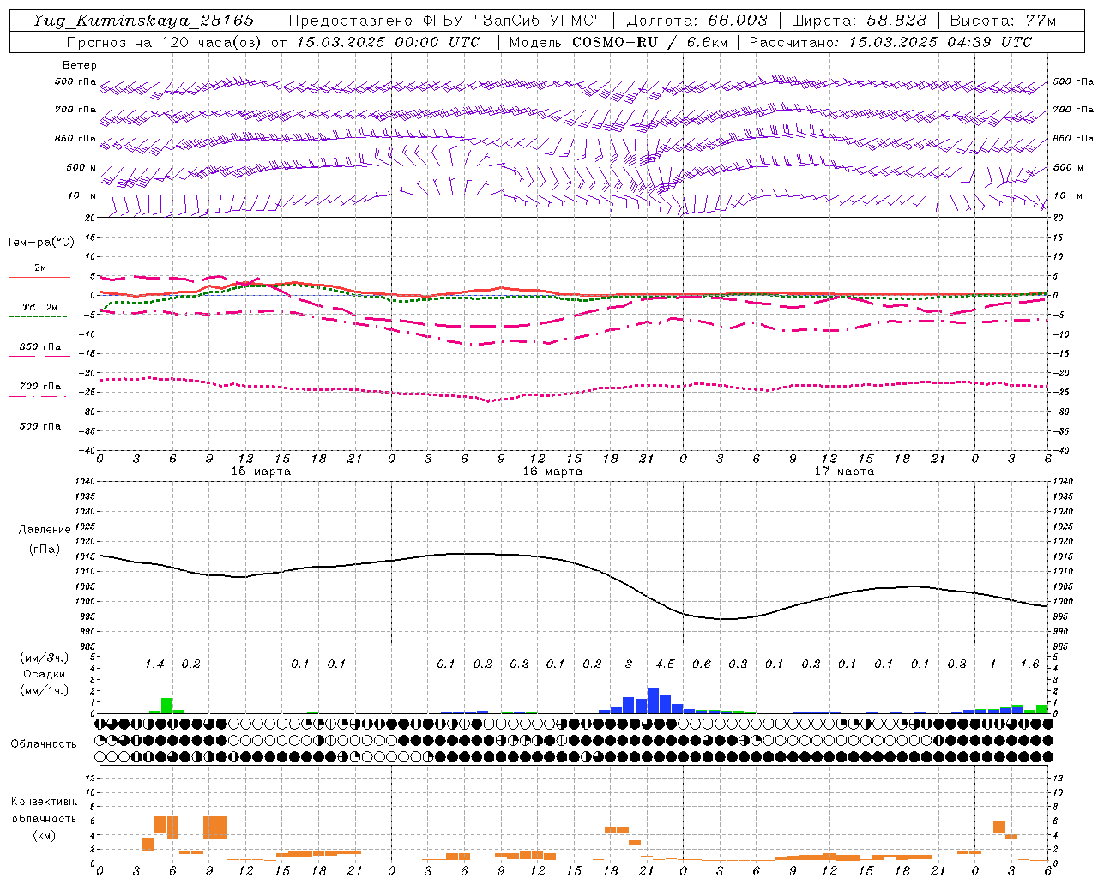
Task: Click the (мм/3ч.) unit label
Action: (x=45, y=658)
